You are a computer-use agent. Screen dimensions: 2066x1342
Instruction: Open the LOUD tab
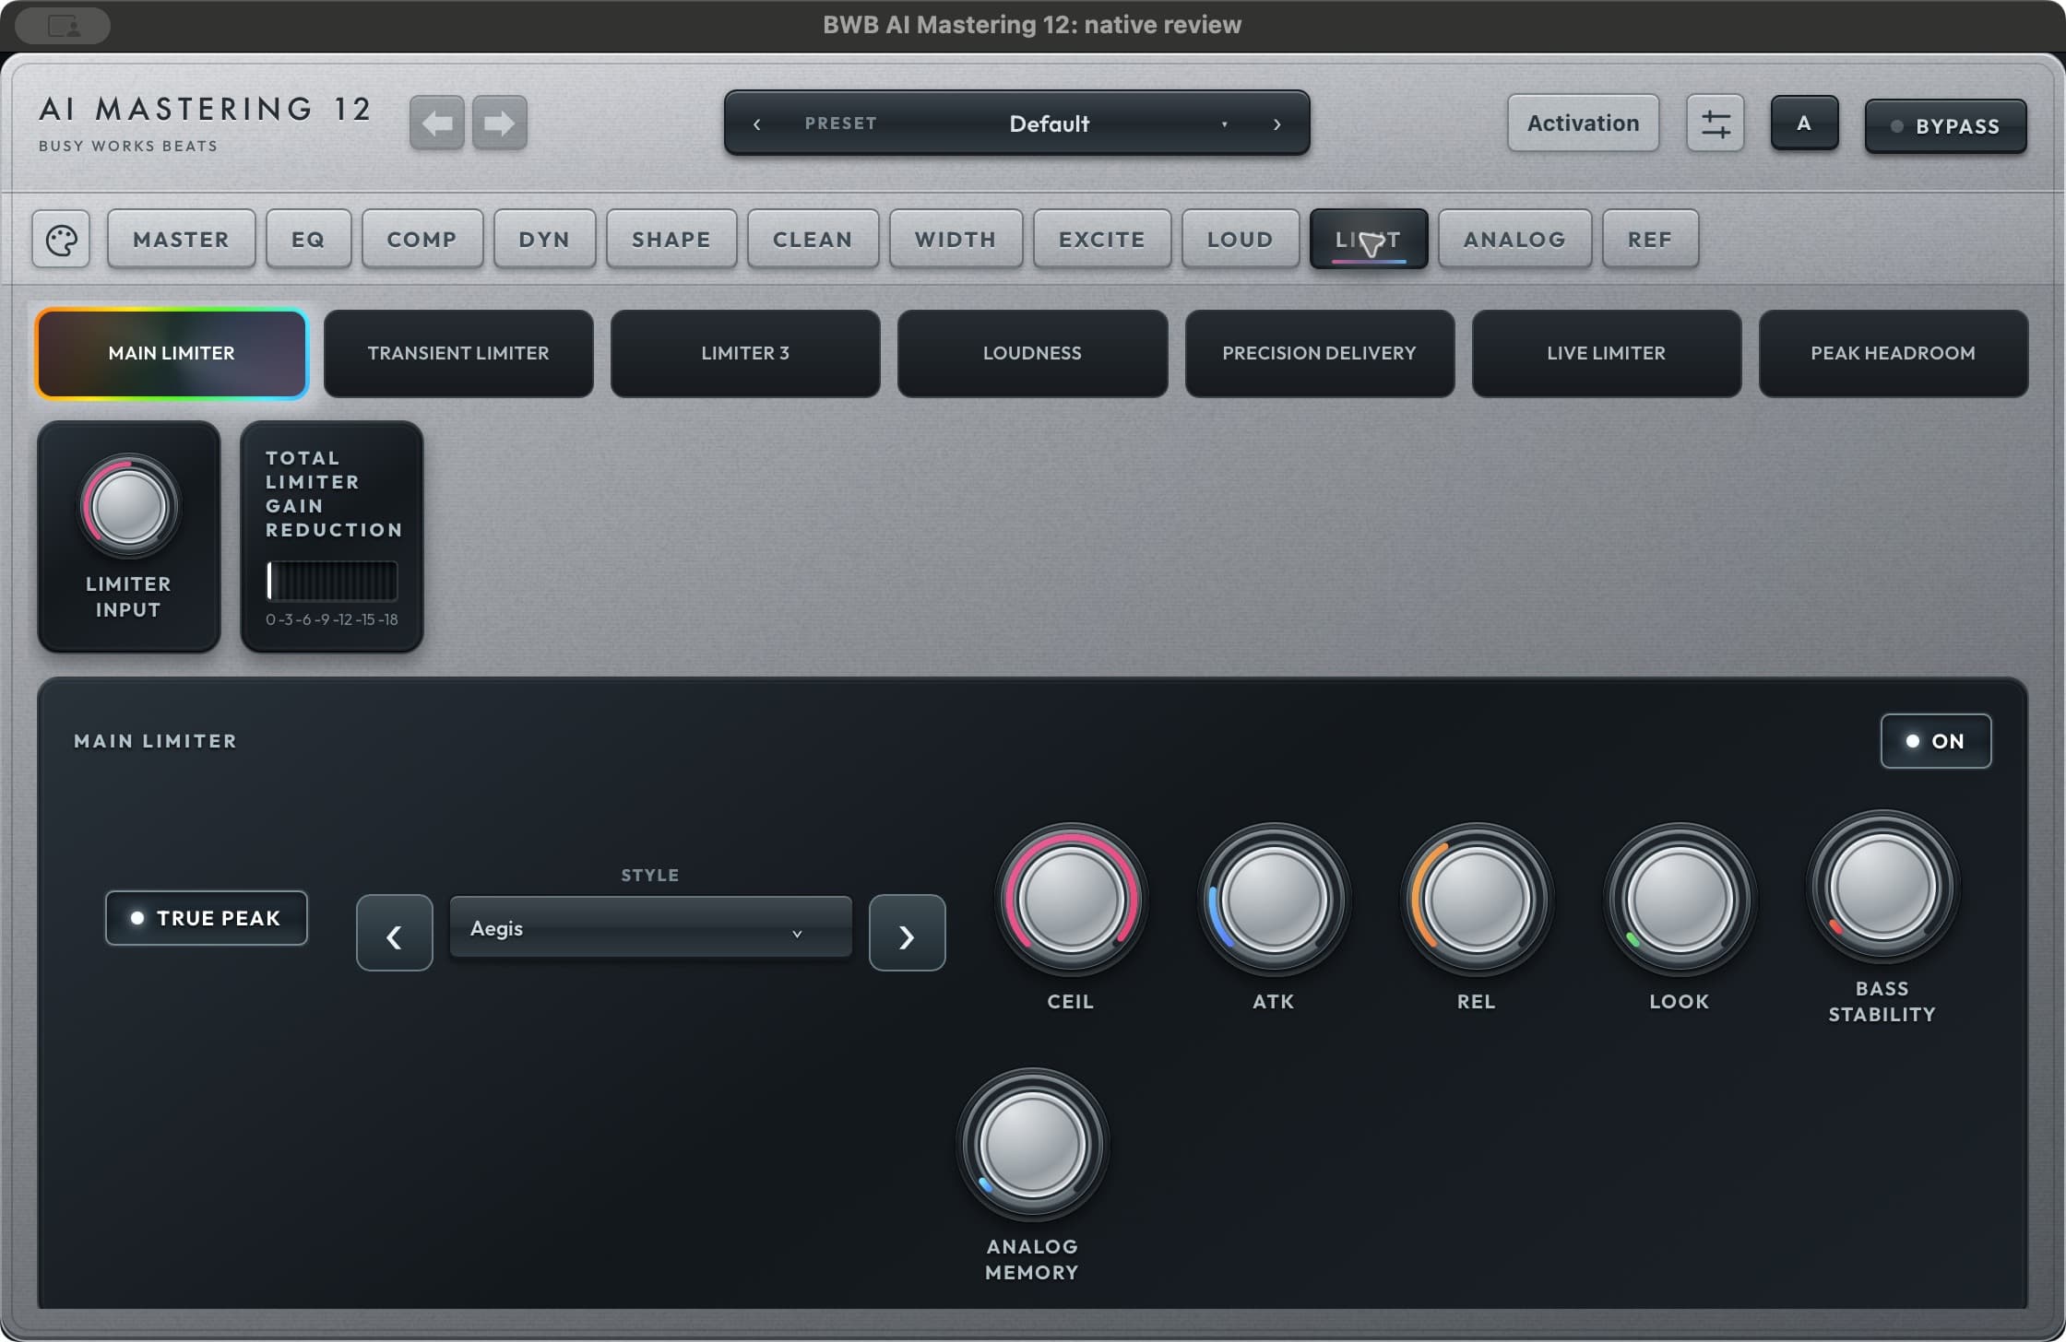(1241, 240)
